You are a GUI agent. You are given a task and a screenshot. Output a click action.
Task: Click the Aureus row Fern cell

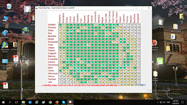[82, 62]
